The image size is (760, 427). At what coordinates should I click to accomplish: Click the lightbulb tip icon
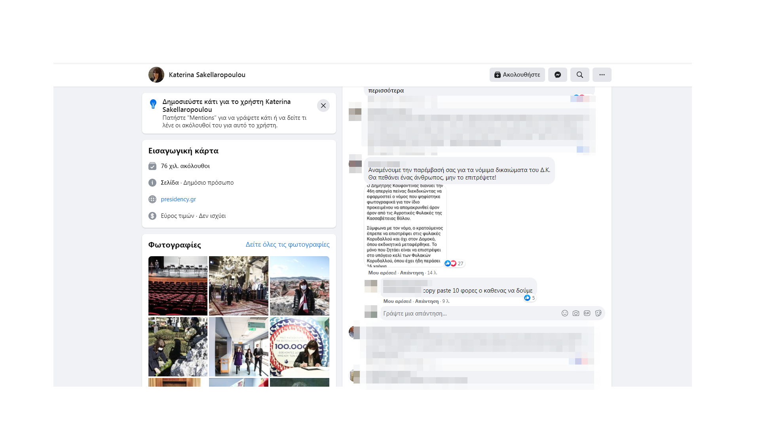coord(153,104)
